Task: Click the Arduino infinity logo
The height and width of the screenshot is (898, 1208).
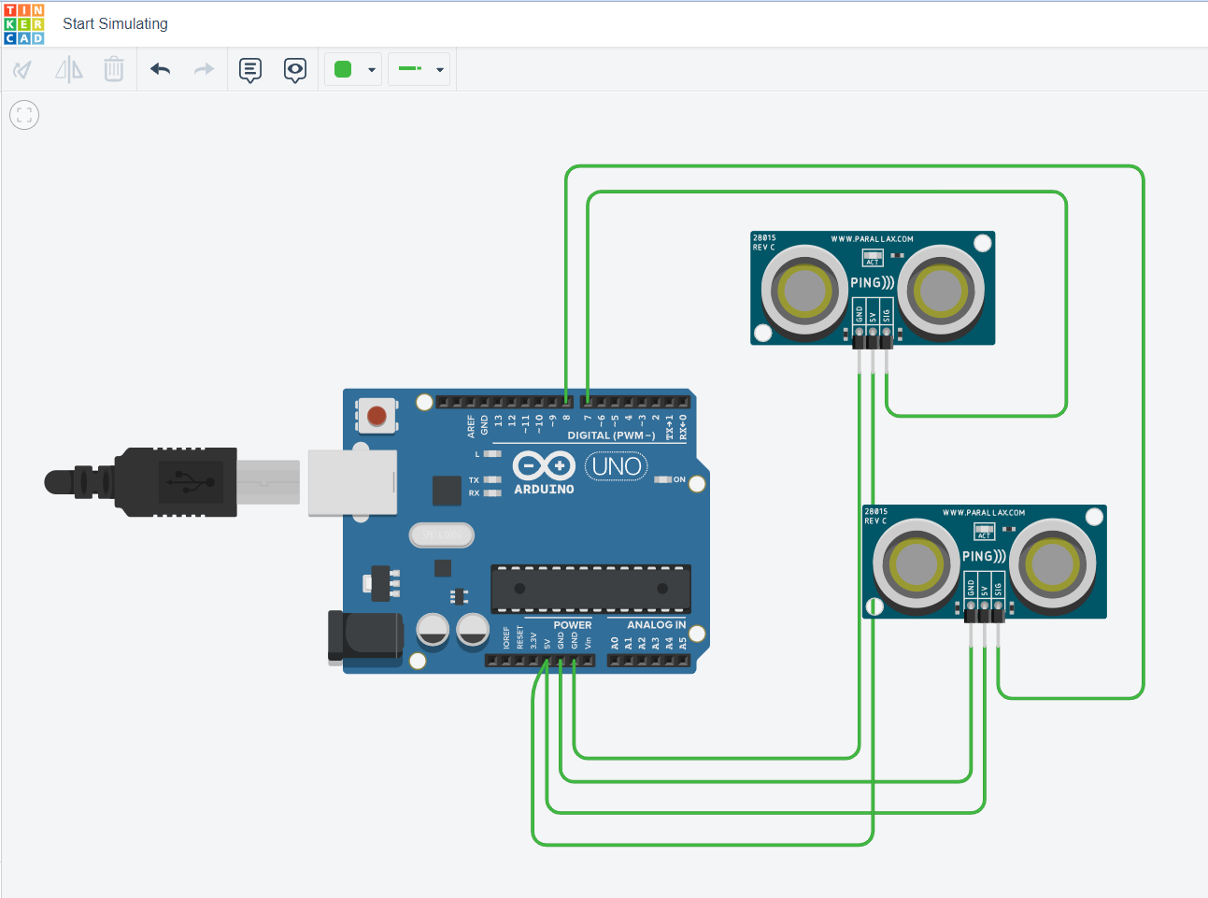Action: (544, 465)
